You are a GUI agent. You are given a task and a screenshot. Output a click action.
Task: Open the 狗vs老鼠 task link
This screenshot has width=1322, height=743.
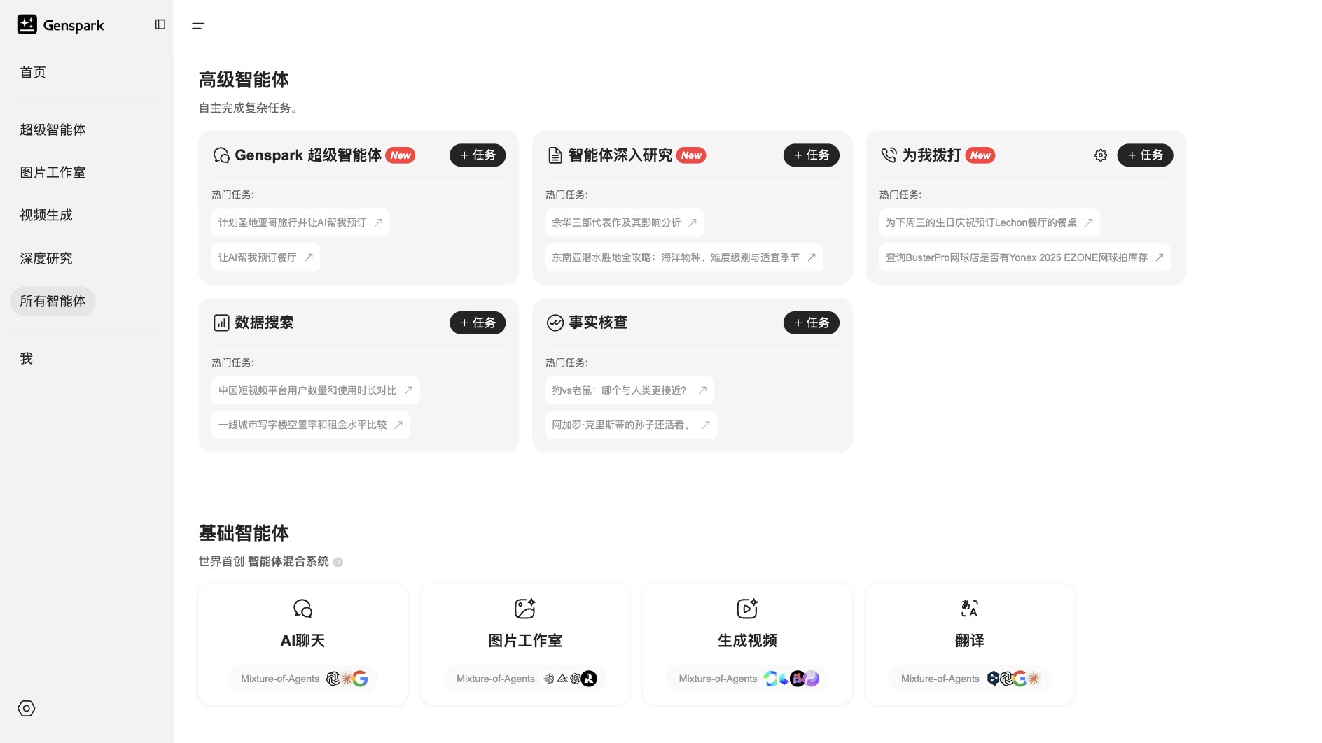[628, 390]
